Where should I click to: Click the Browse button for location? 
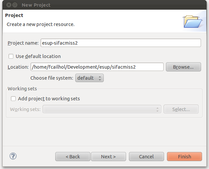click(x=183, y=67)
